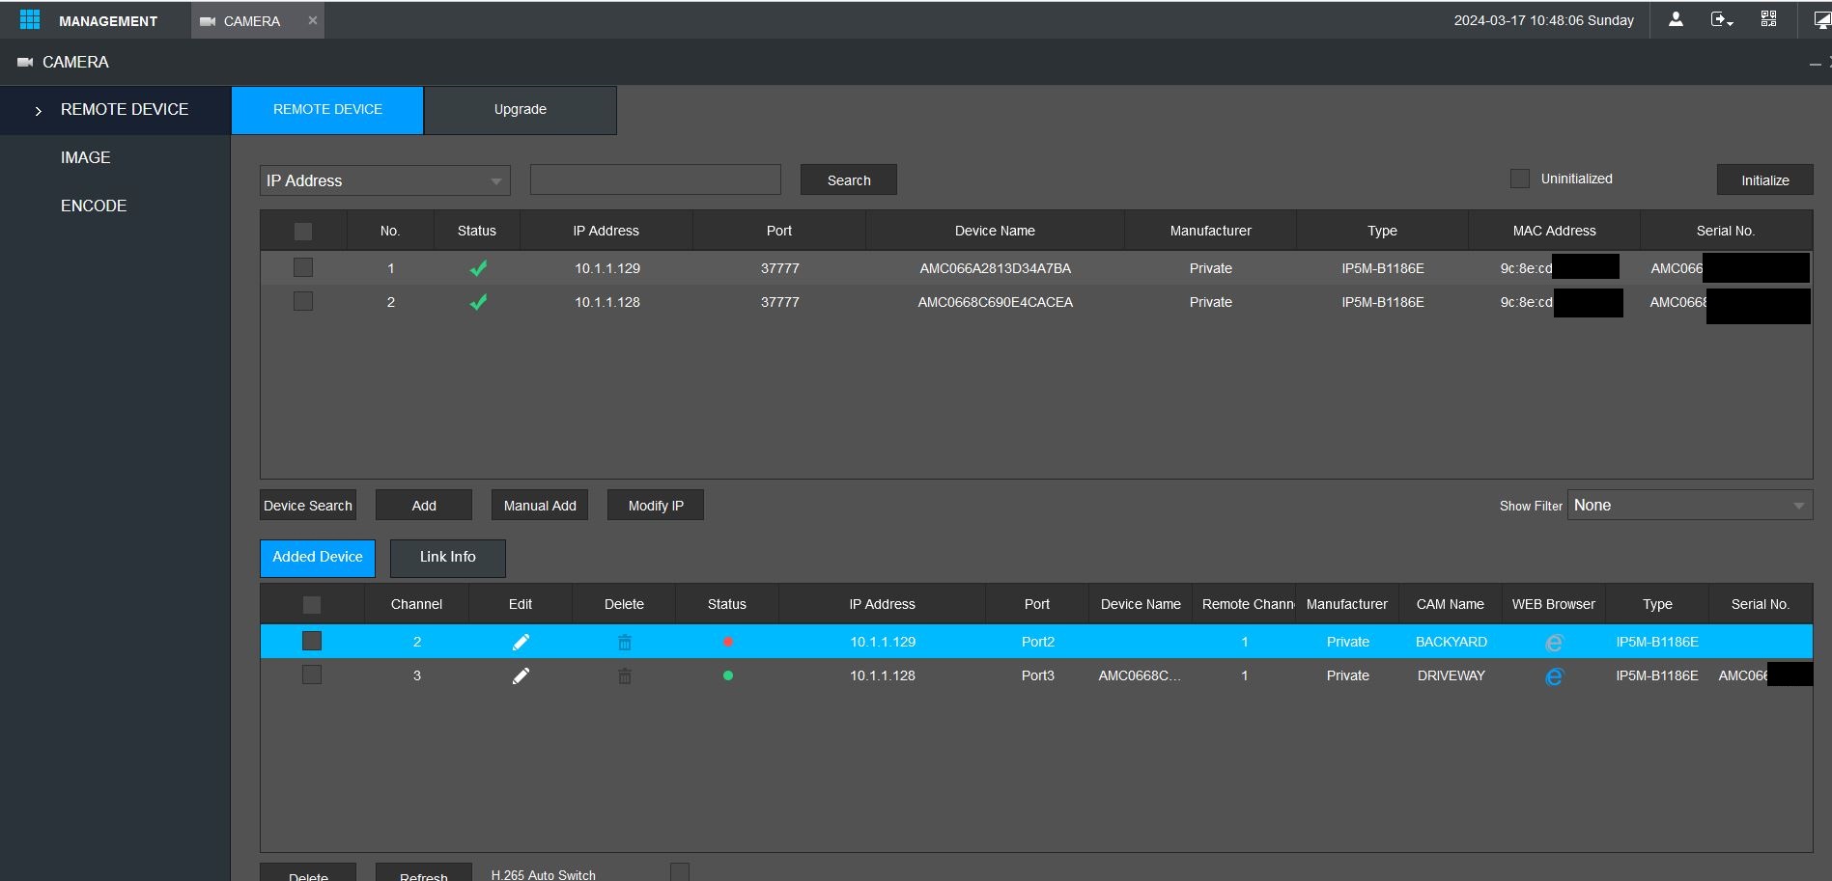Open web browser for BACKYARD camera

click(1554, 643)
